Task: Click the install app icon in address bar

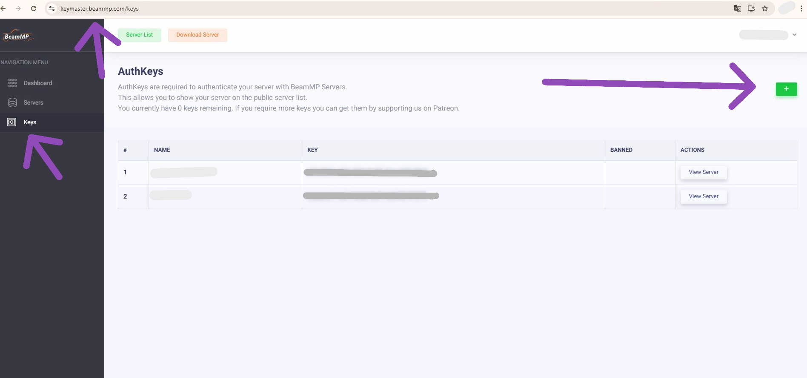Action: (751, 9)
